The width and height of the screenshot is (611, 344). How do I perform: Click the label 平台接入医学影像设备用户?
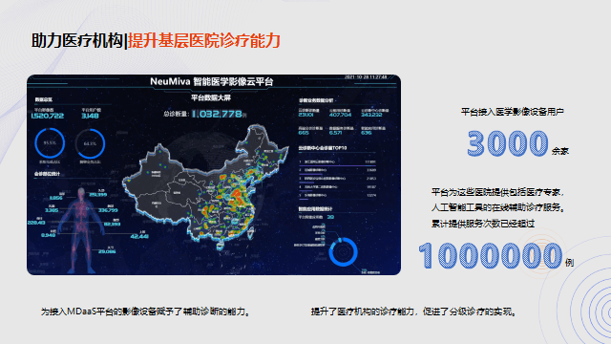513,112
